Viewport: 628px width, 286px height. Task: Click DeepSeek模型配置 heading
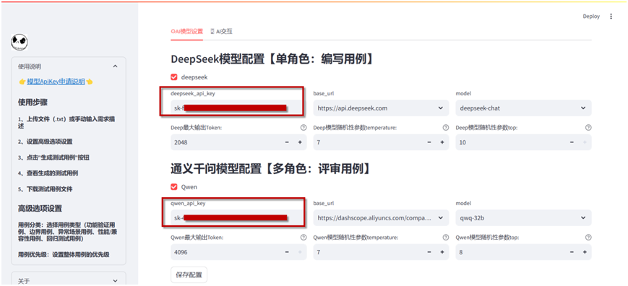(x=273, y=58)
